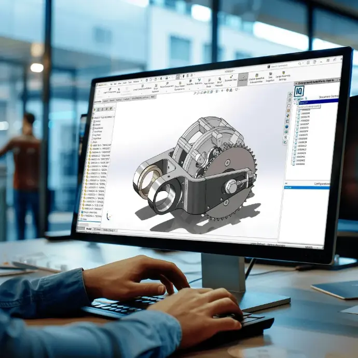Viewport: 358px width, 358px height.
Task: Switch to the Assembly ribbon tab
Action: [x=98, y=101]
